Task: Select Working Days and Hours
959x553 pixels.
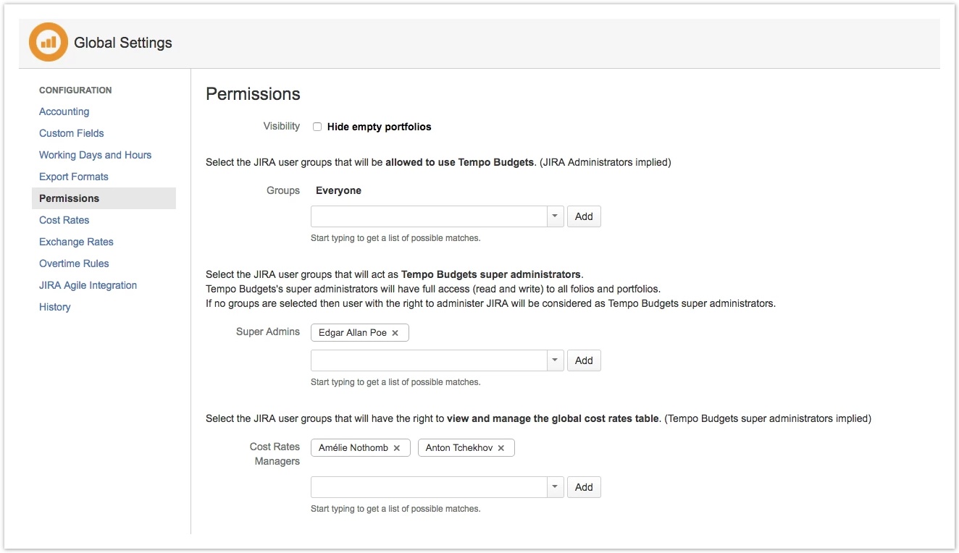Action: coord(95,154)
